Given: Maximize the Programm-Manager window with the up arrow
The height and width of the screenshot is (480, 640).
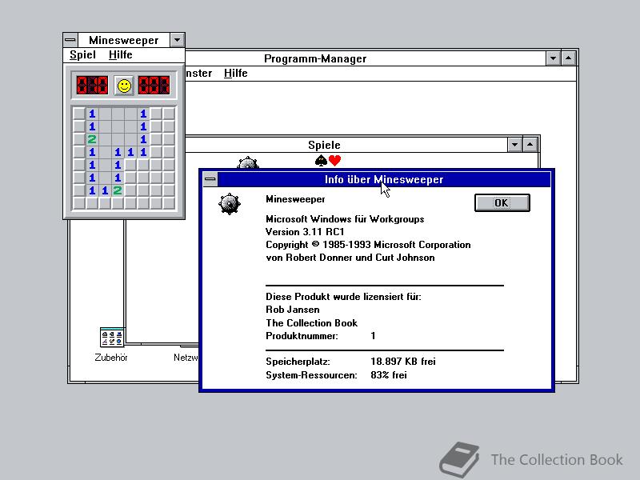Looking at the screenshot, I should [x=569, y=58].
